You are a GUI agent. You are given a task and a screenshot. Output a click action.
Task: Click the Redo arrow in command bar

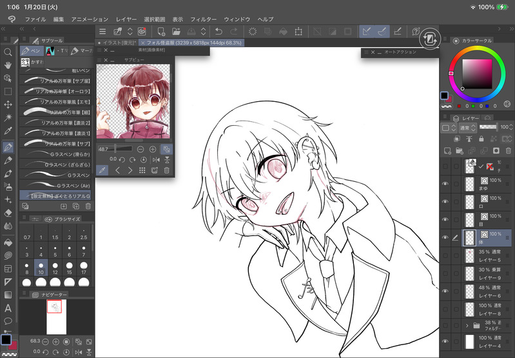tap(234, 32)
